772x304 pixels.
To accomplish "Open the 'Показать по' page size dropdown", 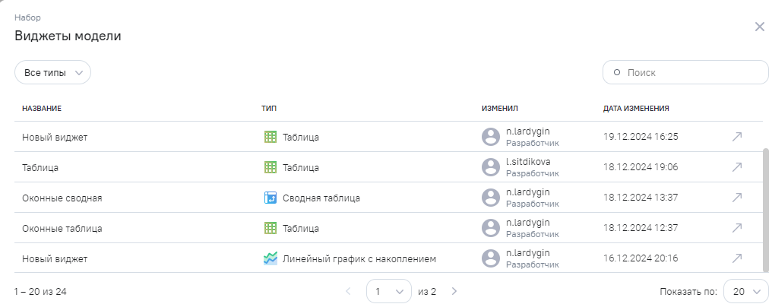I will tap(745, 291).
